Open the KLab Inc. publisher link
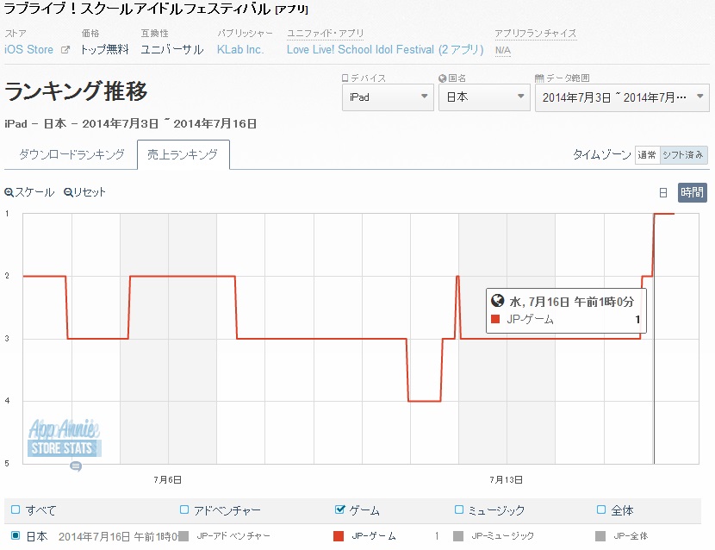 240,50
